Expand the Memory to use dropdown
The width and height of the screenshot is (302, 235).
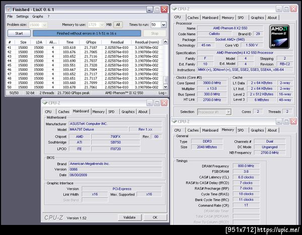pyautogui.click(x=102, y=25)
